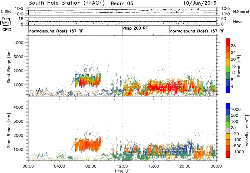Click the 16 value on Power colorbar
The image size is (250, 173).
point(233,66)
